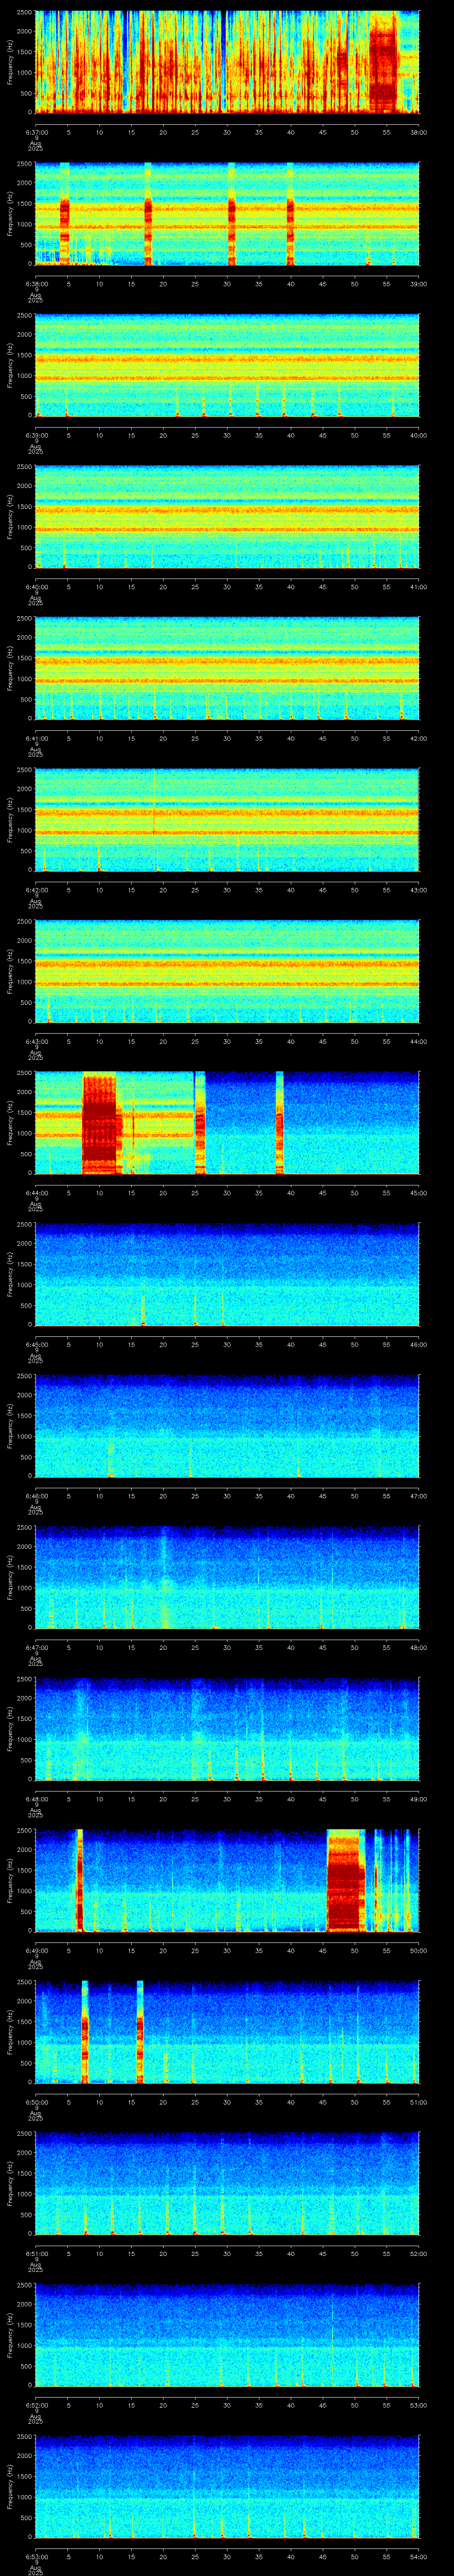Select the spectrogram panel starting at 6:53:00
Image resolution: width=454 pixels, height=2576 pixels.
click(227, 2486)
